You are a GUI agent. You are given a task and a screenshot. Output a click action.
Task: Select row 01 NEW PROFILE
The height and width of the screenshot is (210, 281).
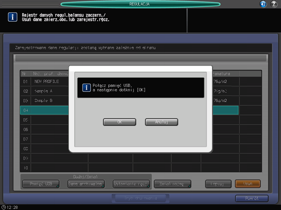[141, 81]
